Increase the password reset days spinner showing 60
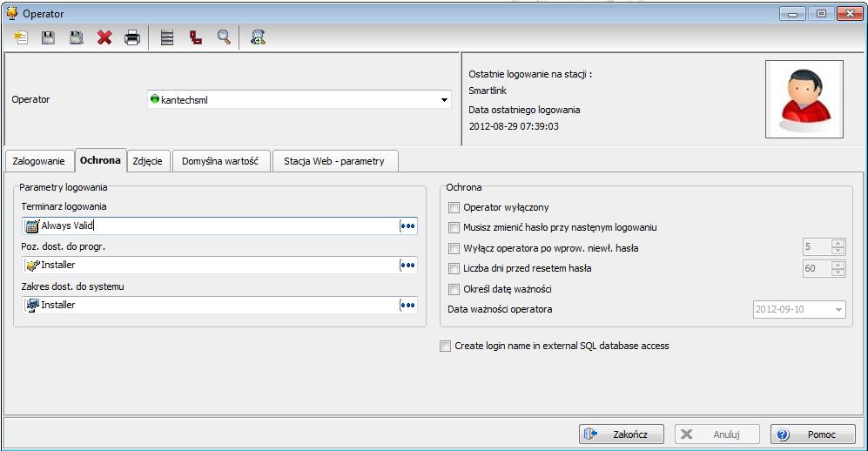868x451 pixels. click(x=838, y=265)
